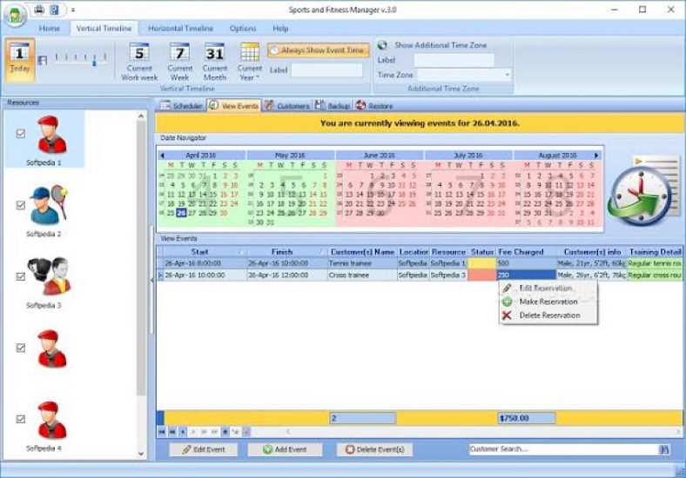Click the resources scrollbar down arrow
This screenshot has height=478, width=686.
tap(141, 454)
